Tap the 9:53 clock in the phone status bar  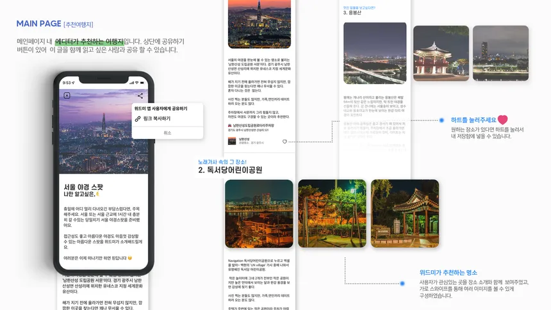67,83
